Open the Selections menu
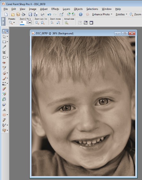Screen dimensions: 142x180 point(92,9)
